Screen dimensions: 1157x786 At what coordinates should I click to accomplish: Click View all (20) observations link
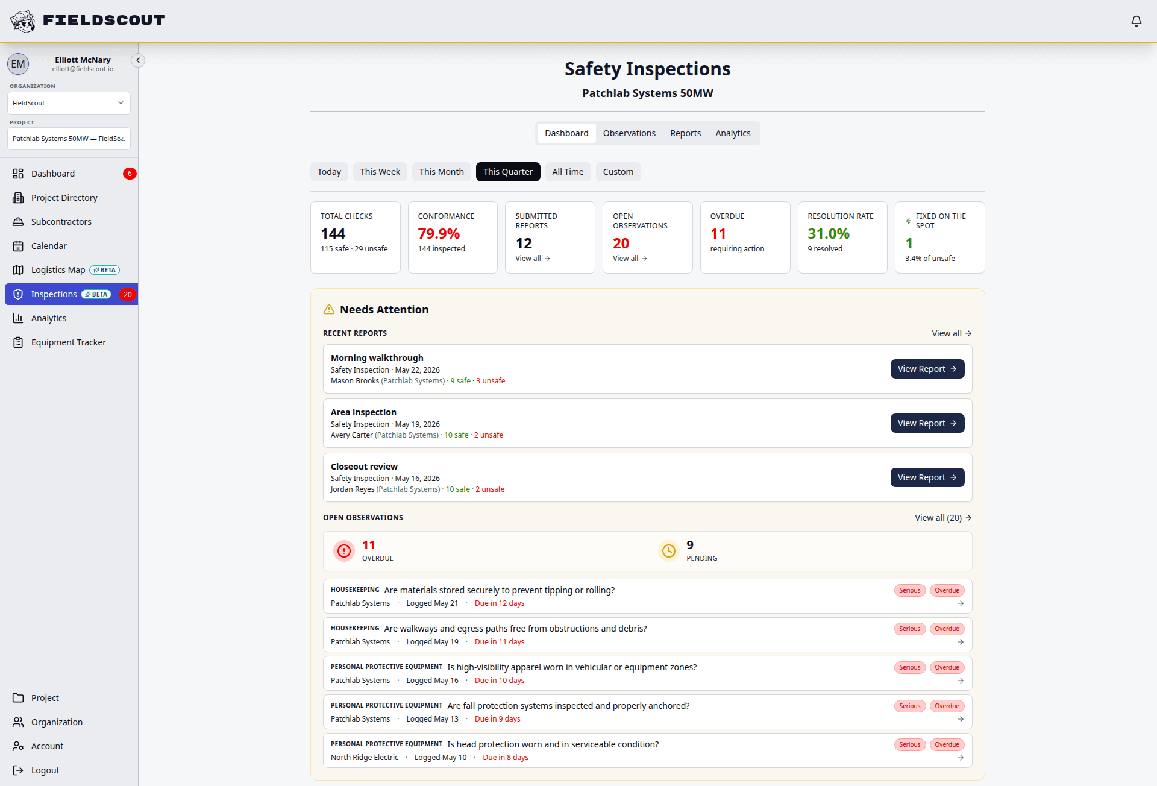[943, 518]
